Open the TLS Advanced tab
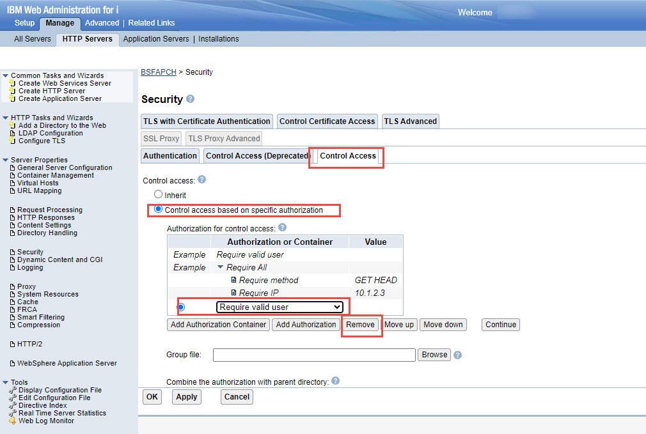This screenshot has width=646, height=434. coord(411,121)
